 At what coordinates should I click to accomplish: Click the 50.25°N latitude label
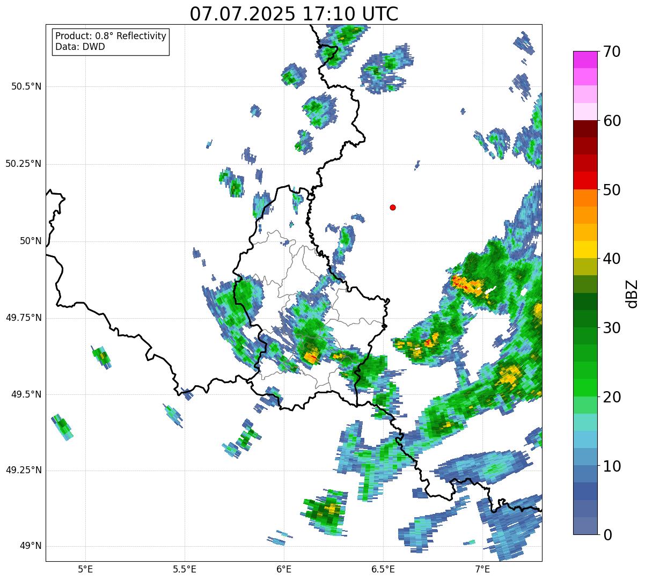tap(23, 164)
